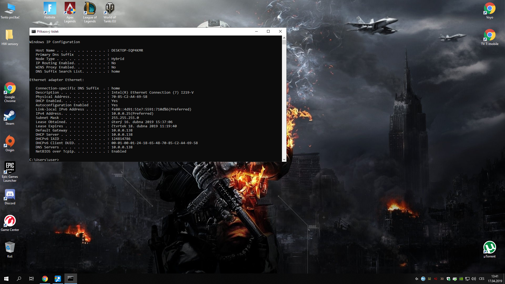Open the Windows Start button
The height and width of the screenshot is (284, 505).
click(6, 279)
